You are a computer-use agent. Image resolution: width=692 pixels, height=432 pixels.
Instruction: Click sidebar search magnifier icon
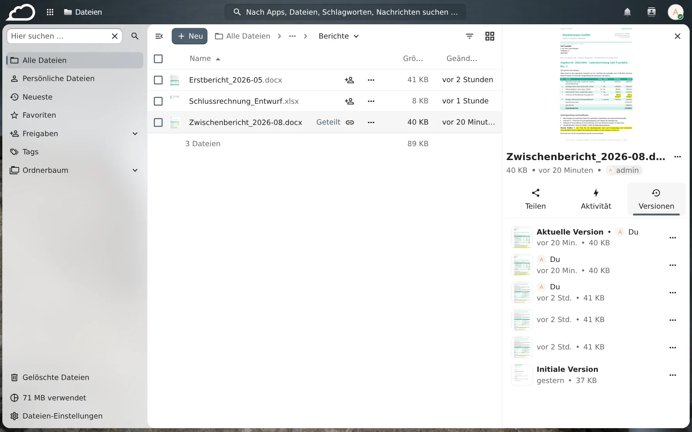click(x=135, y=36)
